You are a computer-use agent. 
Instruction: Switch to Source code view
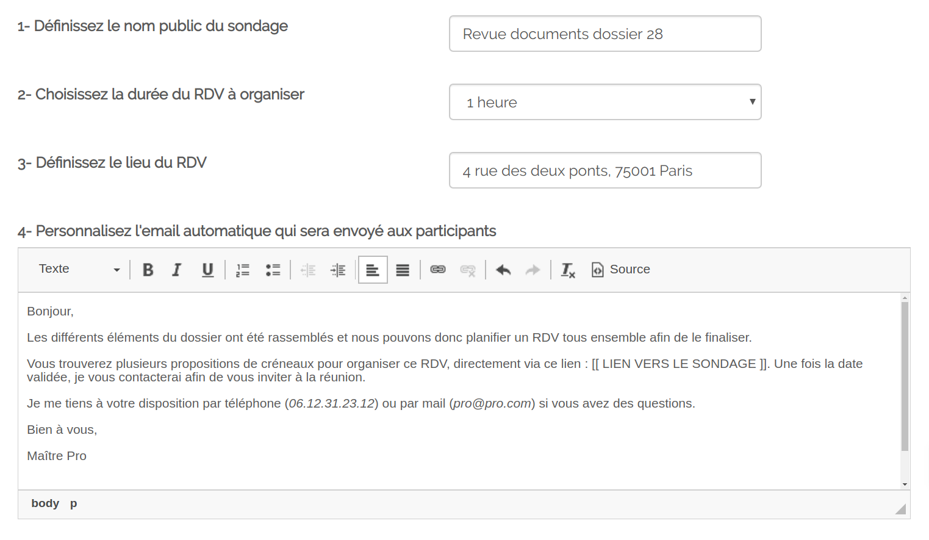pyautogui.click(x=621, y=269)
